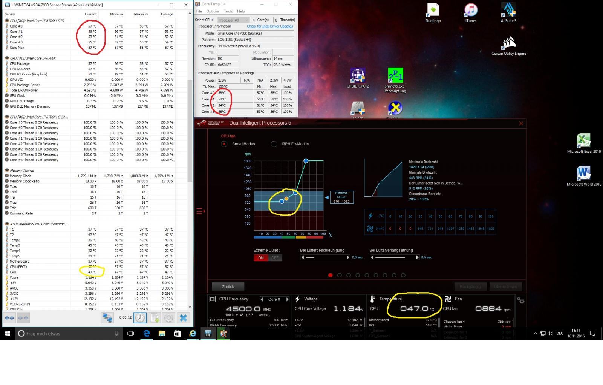Click Bei Lüfterverlangsamung slider bar
Image resolution: width=603 pixels, height=385 pixels.
tap(395, 257)
